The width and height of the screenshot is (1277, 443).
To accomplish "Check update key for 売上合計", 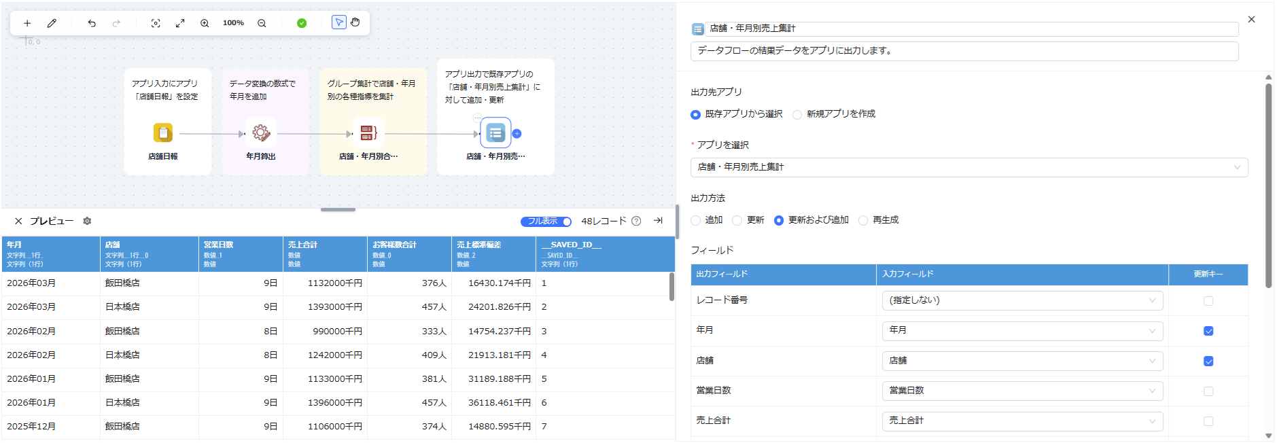I will [x=1208, y=421].
